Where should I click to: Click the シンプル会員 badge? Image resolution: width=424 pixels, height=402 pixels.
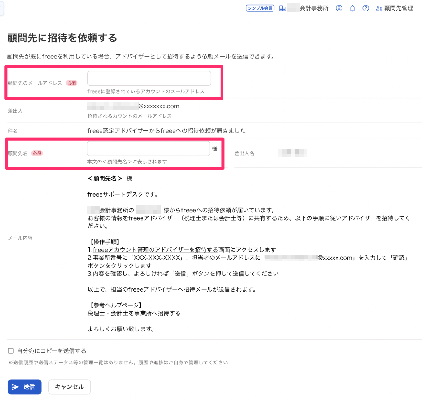point(260,8)
